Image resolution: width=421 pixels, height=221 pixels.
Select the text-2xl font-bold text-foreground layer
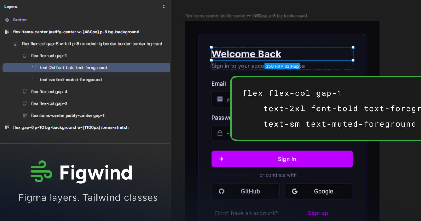click(86, 68)
